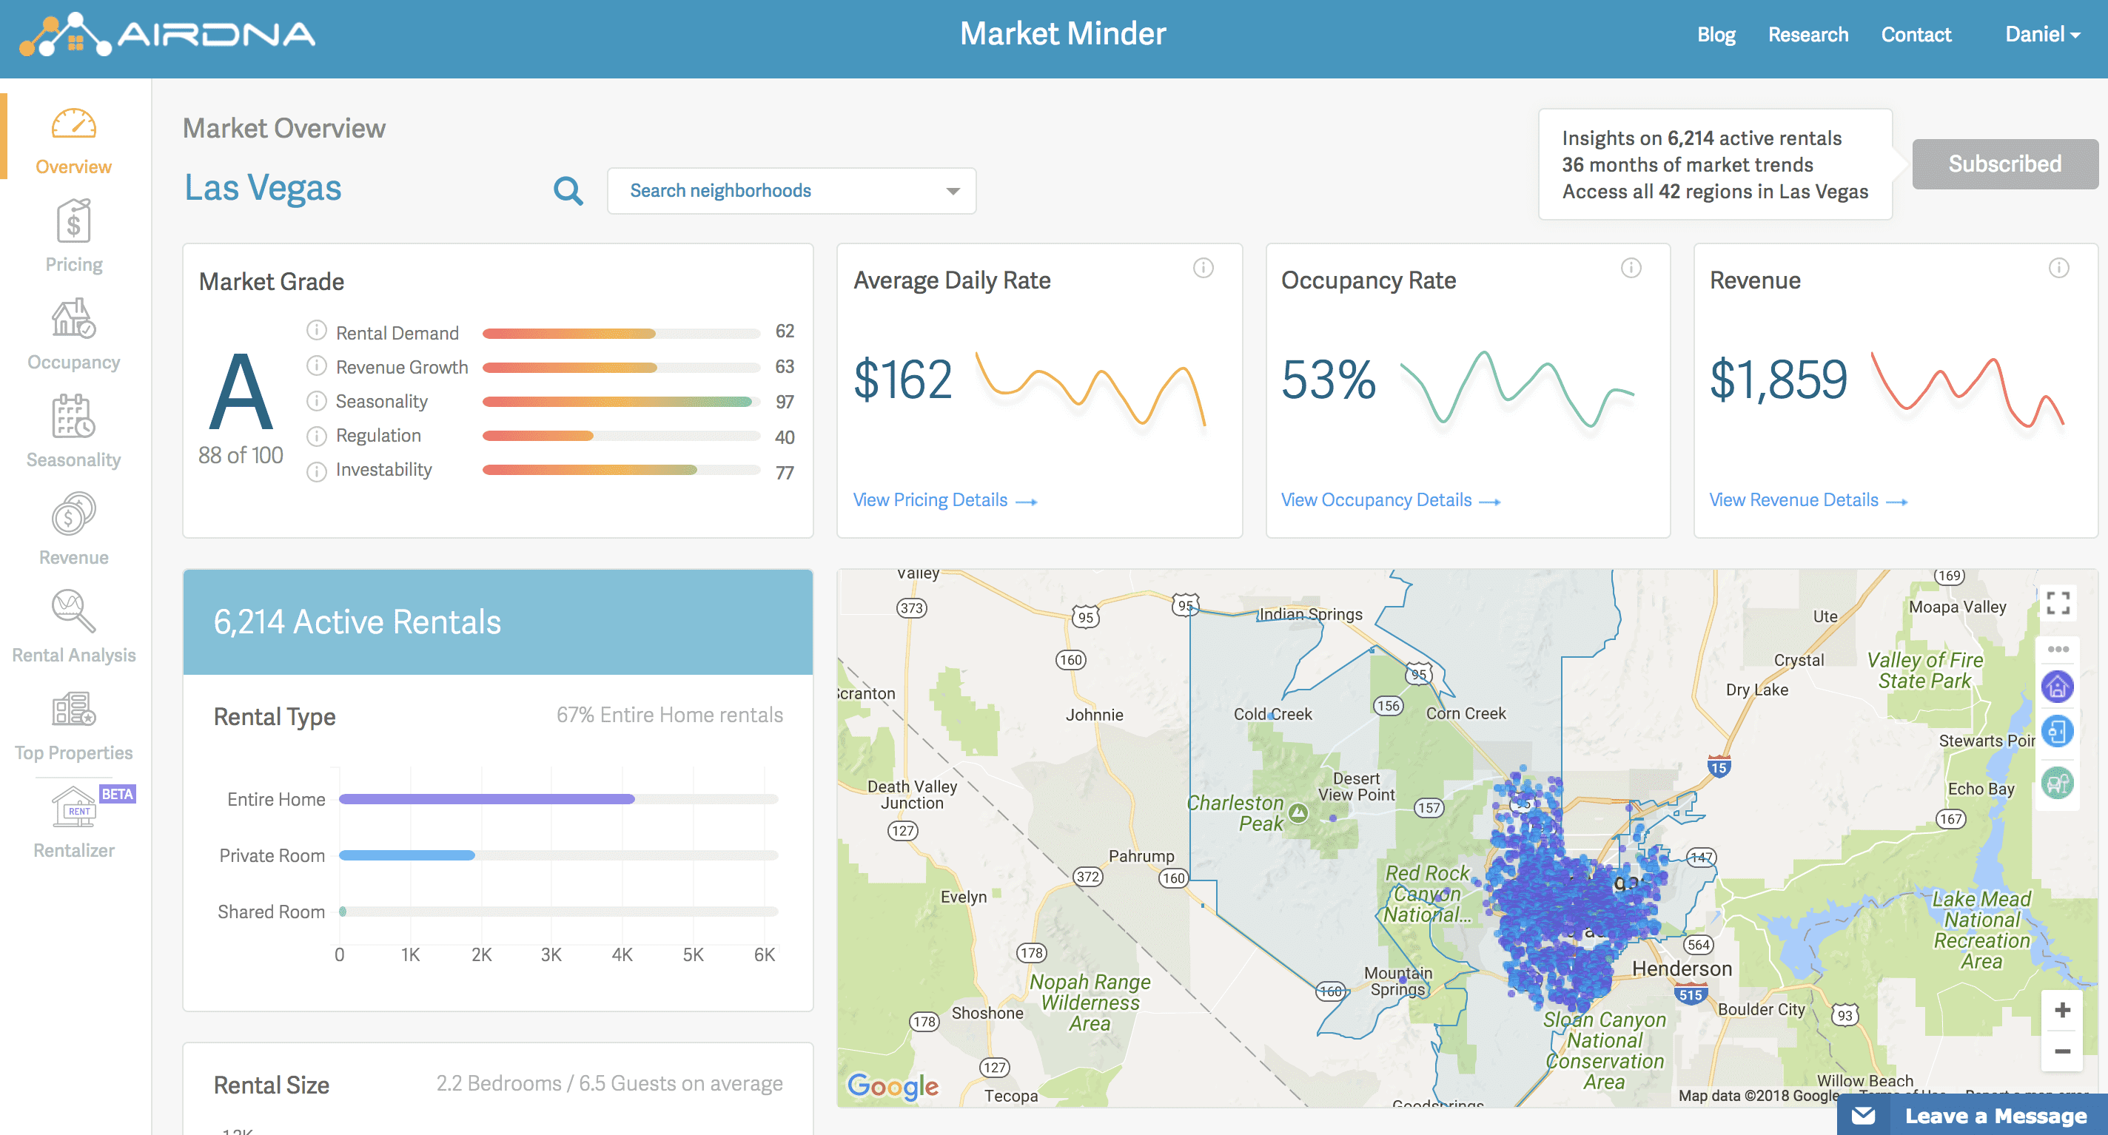Open the Pricing sidebar icon
Screen dimensions: 2108x1135
[x=74, y=222]
